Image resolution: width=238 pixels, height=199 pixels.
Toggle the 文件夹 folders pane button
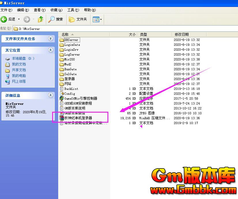coord(78,19)
